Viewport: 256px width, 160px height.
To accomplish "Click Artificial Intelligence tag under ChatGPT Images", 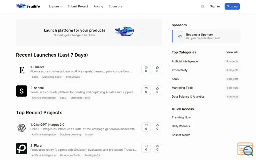I will (x=44, y=134).
